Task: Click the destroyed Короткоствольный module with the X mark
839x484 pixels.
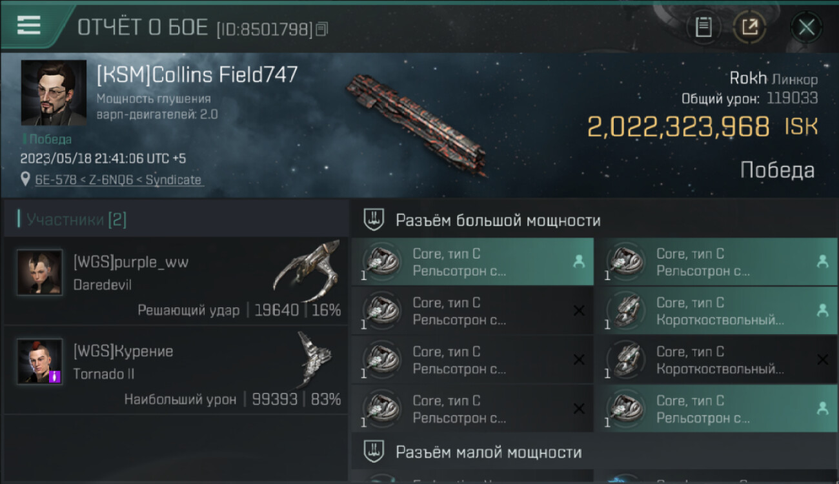Action: 716,359
